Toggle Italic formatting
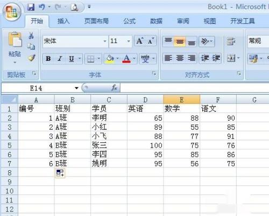 60,59
